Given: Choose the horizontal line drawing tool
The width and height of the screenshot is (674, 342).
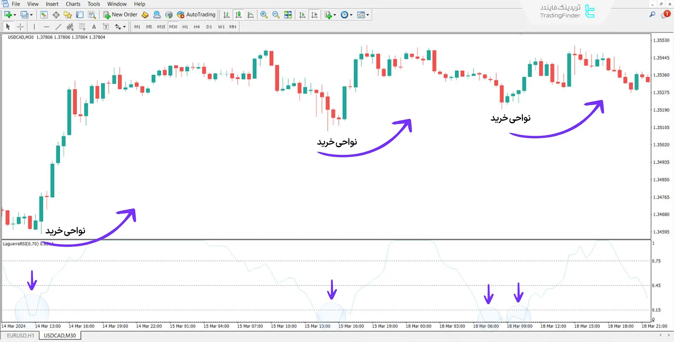Looking at the screenshot, I should (x=46, y=27).
